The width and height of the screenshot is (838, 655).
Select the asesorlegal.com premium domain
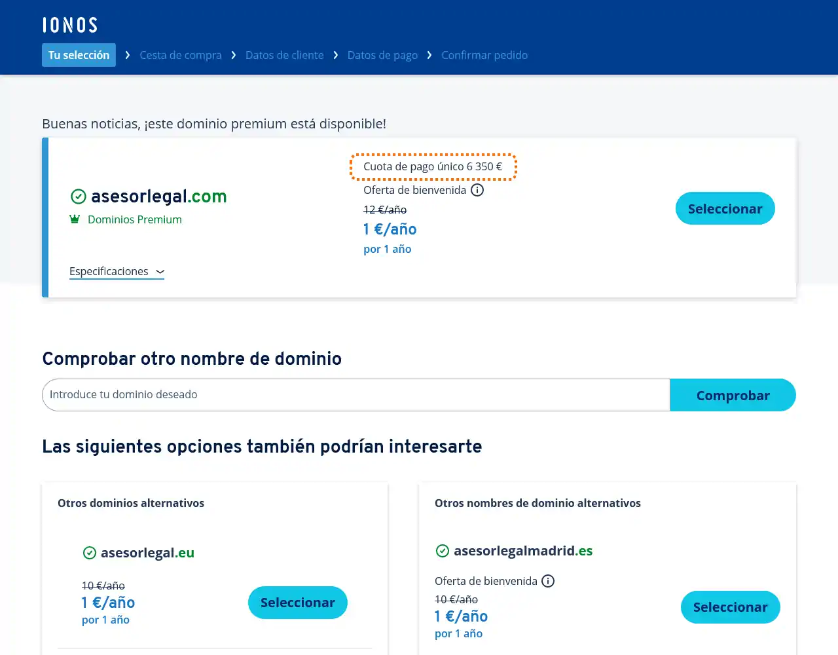coord(725,208)
